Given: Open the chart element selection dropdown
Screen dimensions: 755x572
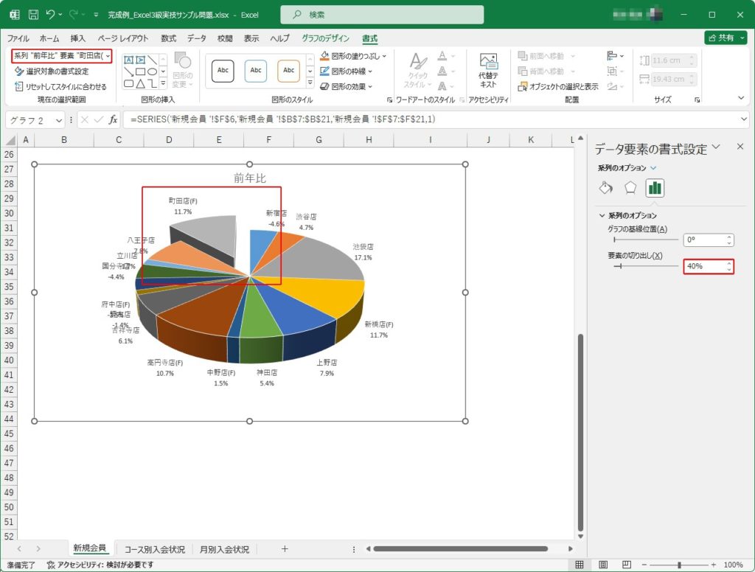Looking at the screenshot, I should pyautogui.click(x=108, y=56).
